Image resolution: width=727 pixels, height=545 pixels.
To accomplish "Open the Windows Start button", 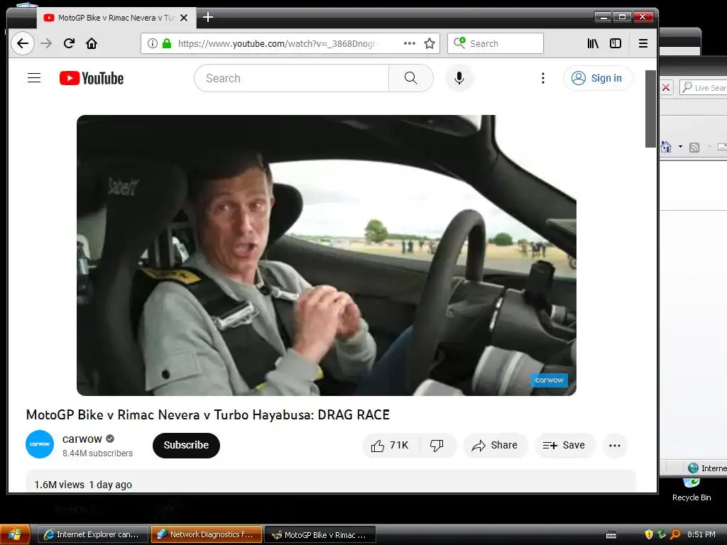I will [x=16, y=534].
